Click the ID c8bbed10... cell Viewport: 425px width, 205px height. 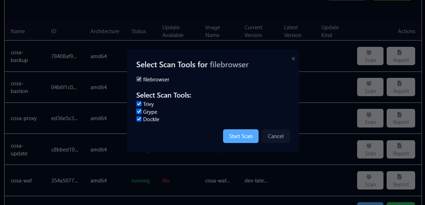click(65, 150)
